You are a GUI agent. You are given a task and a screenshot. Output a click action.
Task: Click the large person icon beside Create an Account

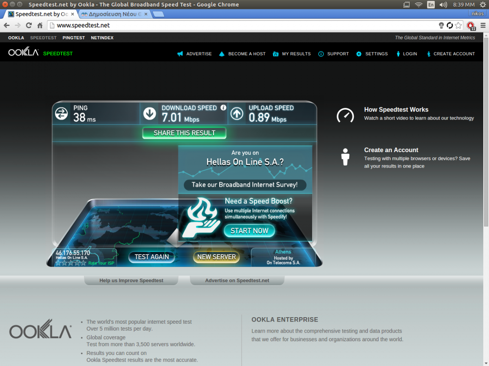(x=346, y=157)
